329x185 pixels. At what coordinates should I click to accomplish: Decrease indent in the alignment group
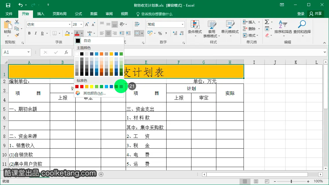click(122, 33)
